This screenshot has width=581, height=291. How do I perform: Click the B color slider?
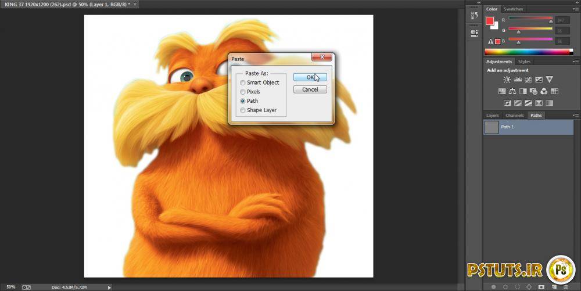pyautogui.click(x=530, y=40)
